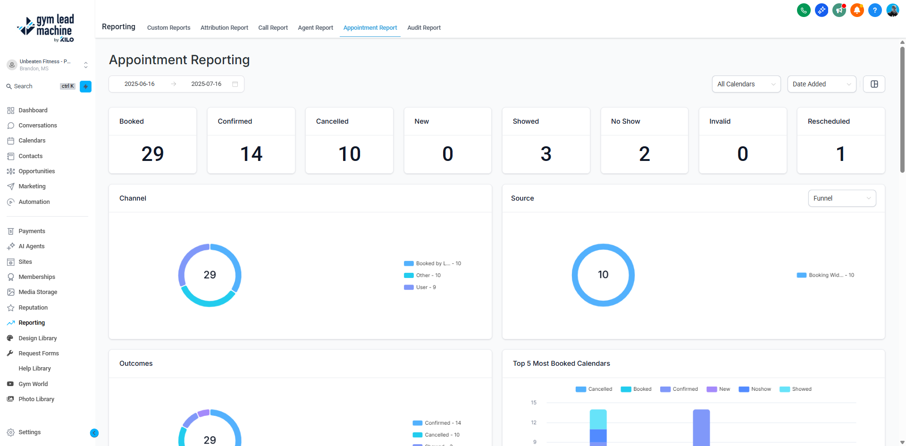Screen dimensions: 906x446
Task: Toggle Showed series in calendars bar chart
Action: coord(796,389)
